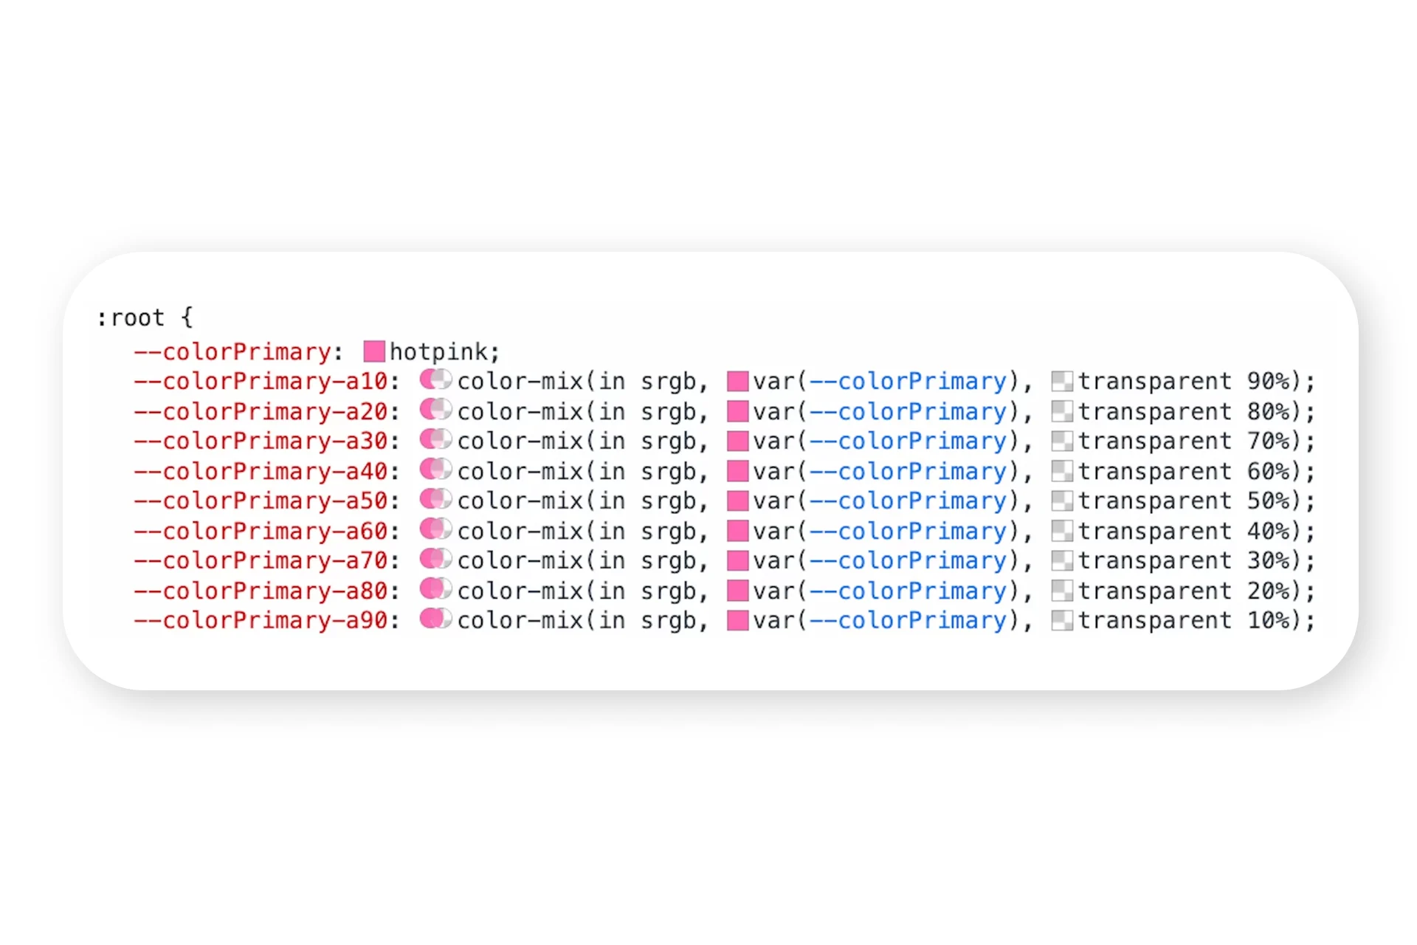1417x945 pixels.
Task: Click the hotpink color swatch
Action: pyautogui.click(x=374, y=351)
